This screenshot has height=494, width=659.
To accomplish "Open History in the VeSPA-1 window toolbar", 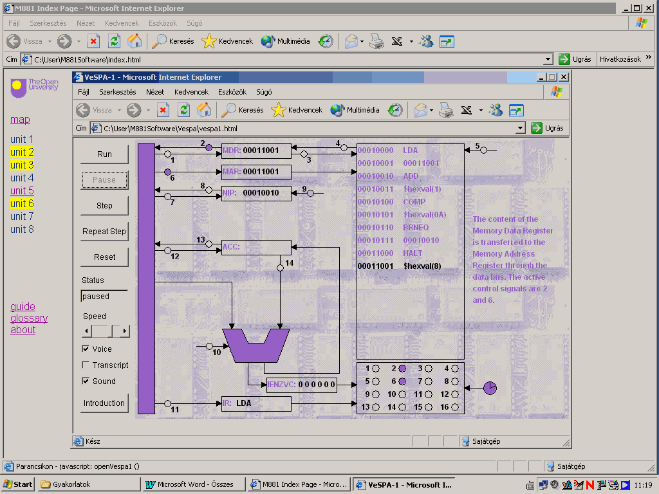I will point(395,110).
